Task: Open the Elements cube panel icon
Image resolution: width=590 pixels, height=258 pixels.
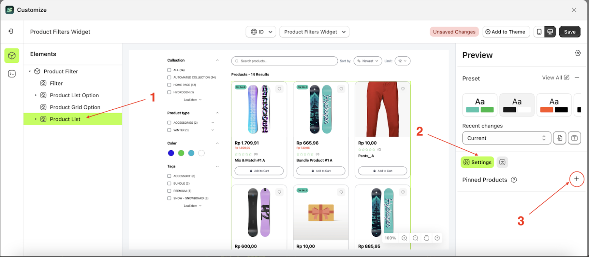Action: coord(12,56)
